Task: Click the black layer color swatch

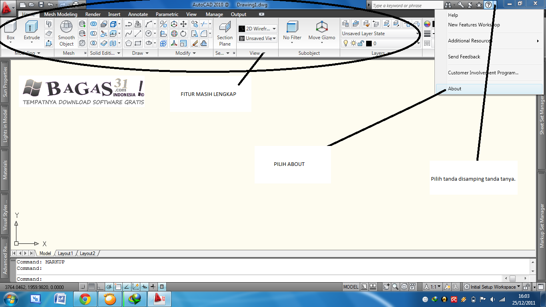Action: pyautogui.click(x=369, y=44)
